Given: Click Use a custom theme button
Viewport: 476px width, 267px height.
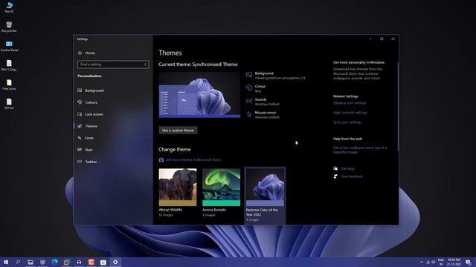Looking at the screenshot, I should (x=178, y=131).
